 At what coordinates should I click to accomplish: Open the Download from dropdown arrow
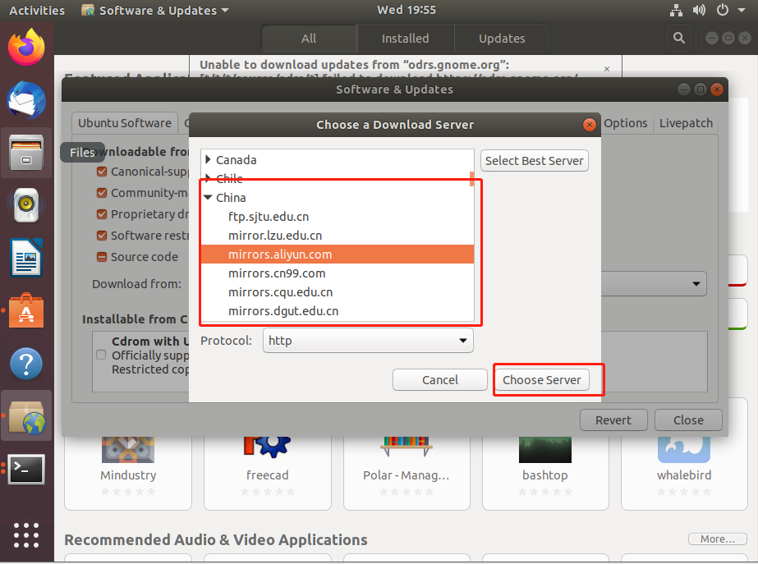696,284
